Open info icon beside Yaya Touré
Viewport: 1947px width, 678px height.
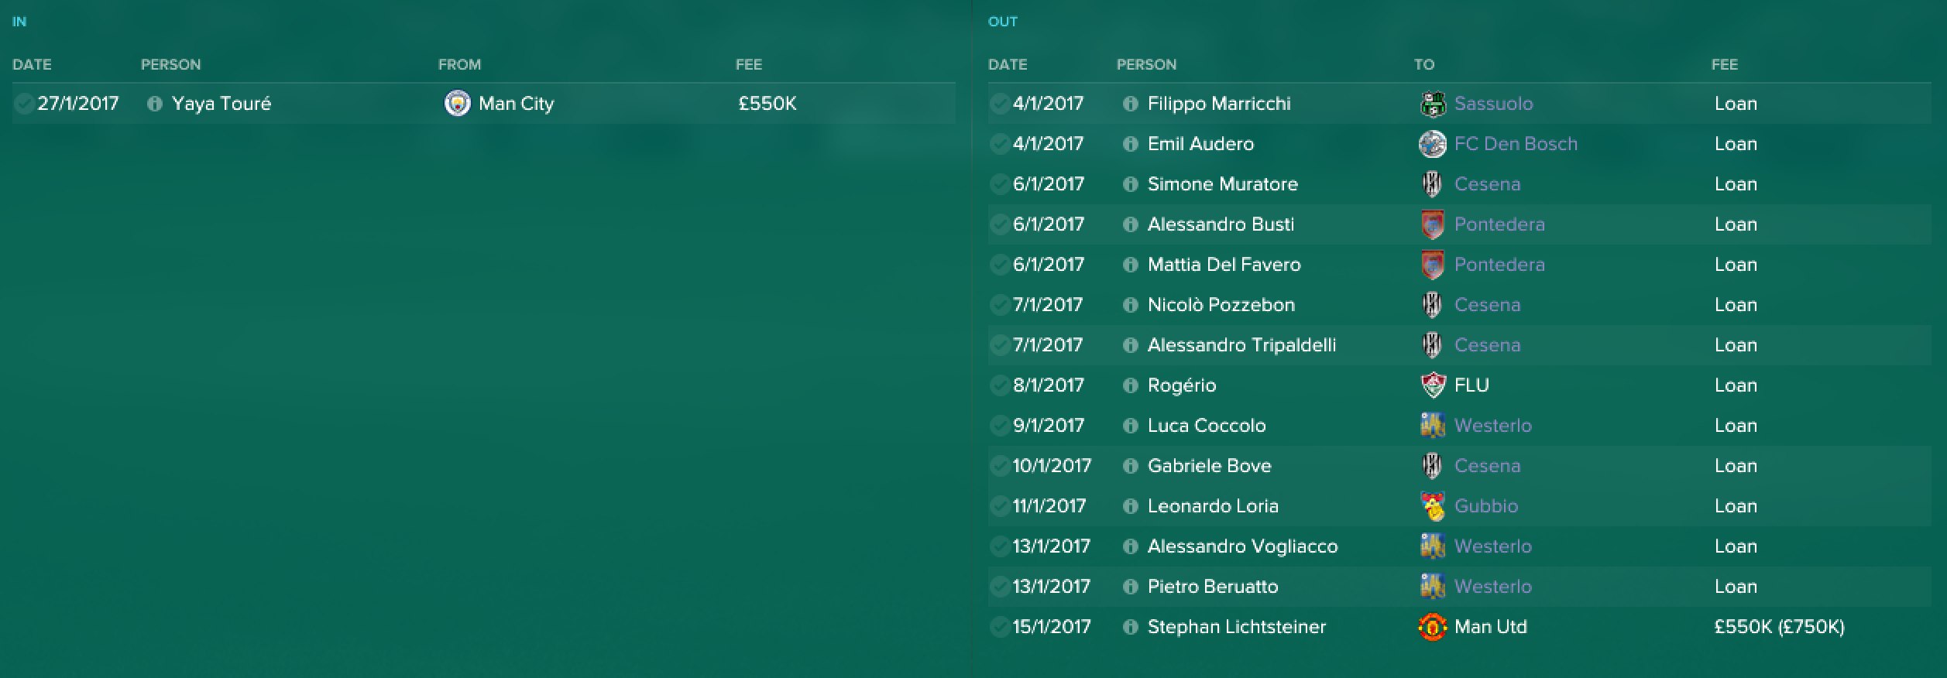pos(154,104)
